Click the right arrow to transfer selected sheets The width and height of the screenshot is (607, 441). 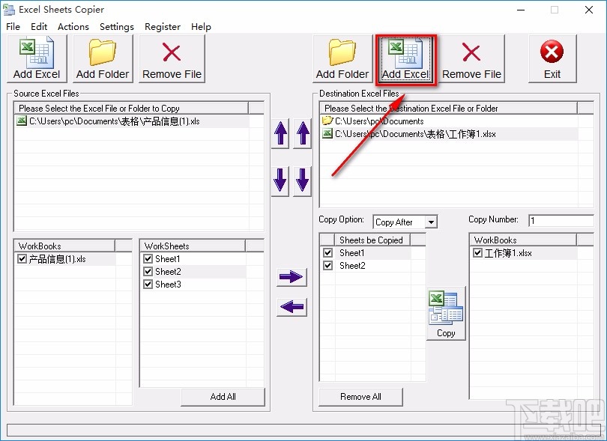click(x=291, y=277)
